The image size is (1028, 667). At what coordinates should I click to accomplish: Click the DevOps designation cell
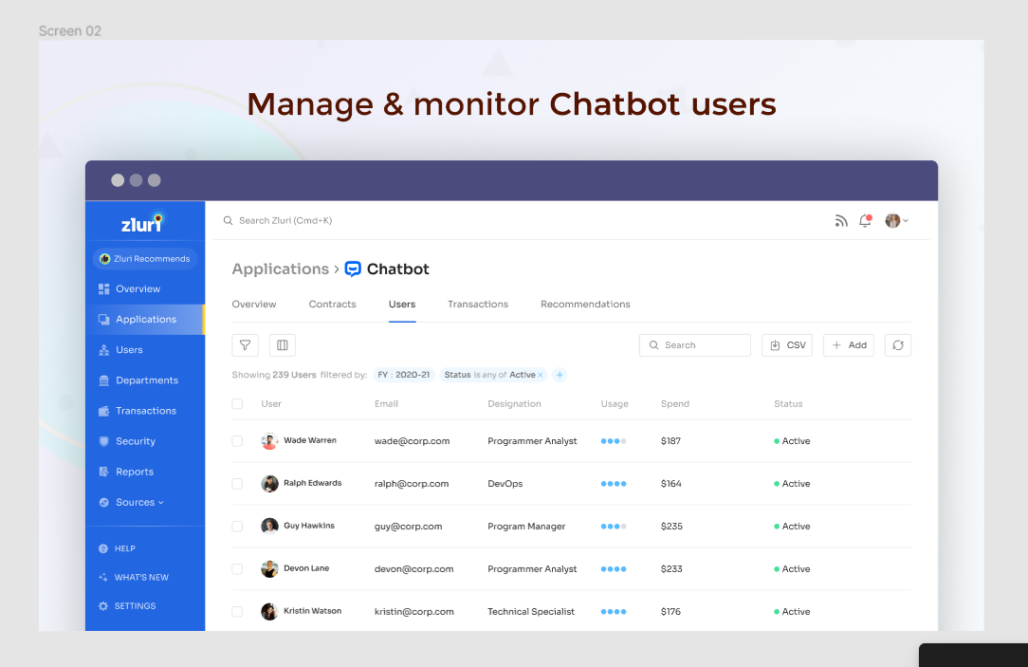pos(505,484)
